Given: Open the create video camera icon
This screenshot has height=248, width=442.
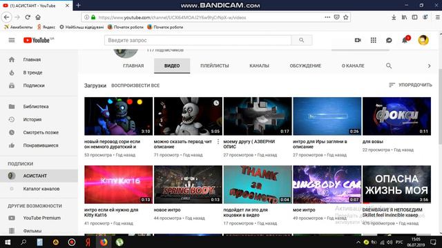Looking at the screenshot, I should pos(358,40).
